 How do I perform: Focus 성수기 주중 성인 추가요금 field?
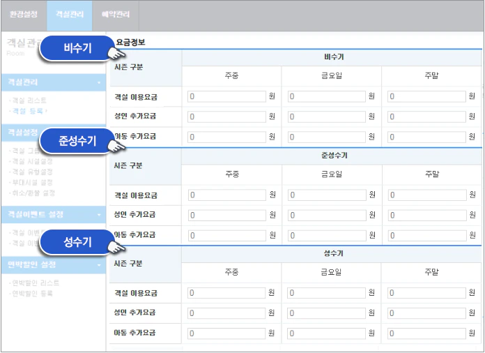pos(226,313)
